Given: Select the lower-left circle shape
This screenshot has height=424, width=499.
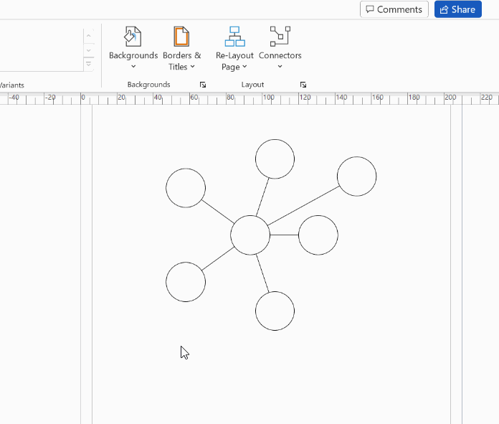Looking at the screenshot, I should click(x=186, y=282).
